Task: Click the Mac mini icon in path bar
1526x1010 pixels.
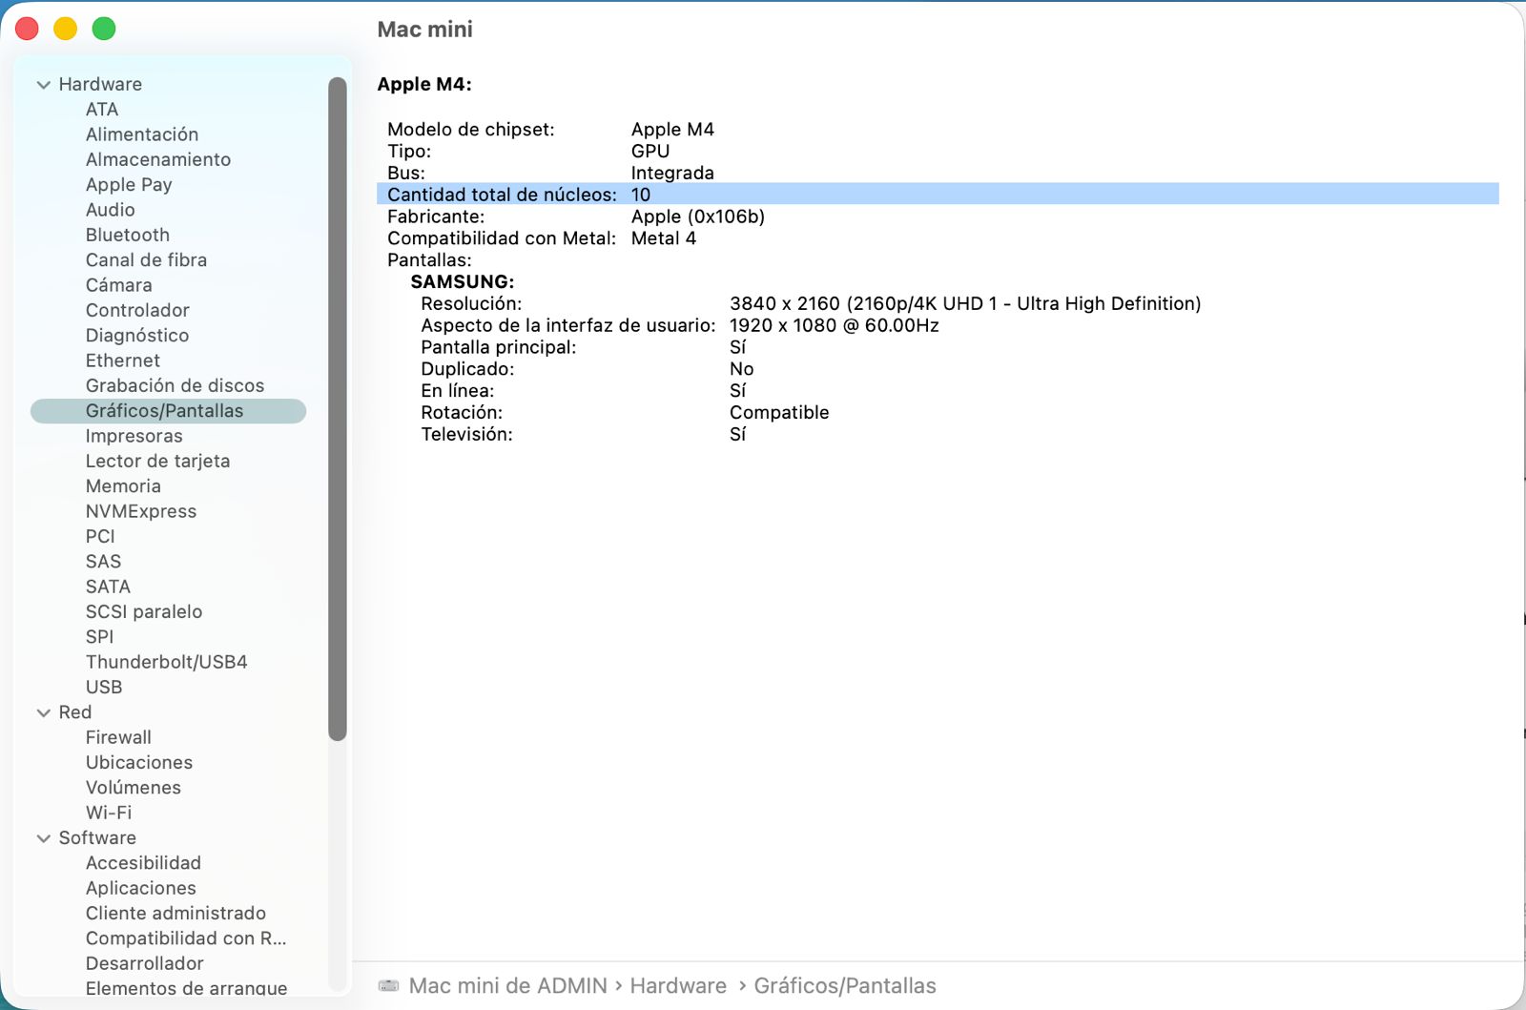Action: 388,985
